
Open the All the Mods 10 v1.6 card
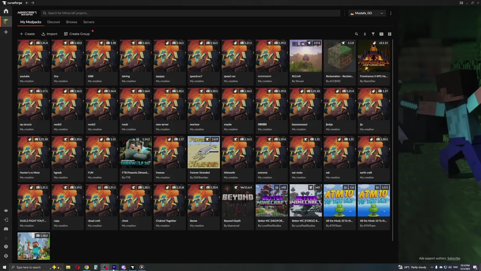[x=340, y=206]
